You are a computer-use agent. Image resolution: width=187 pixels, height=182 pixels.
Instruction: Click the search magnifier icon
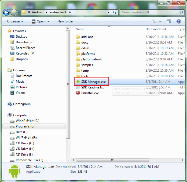point(181,12)
